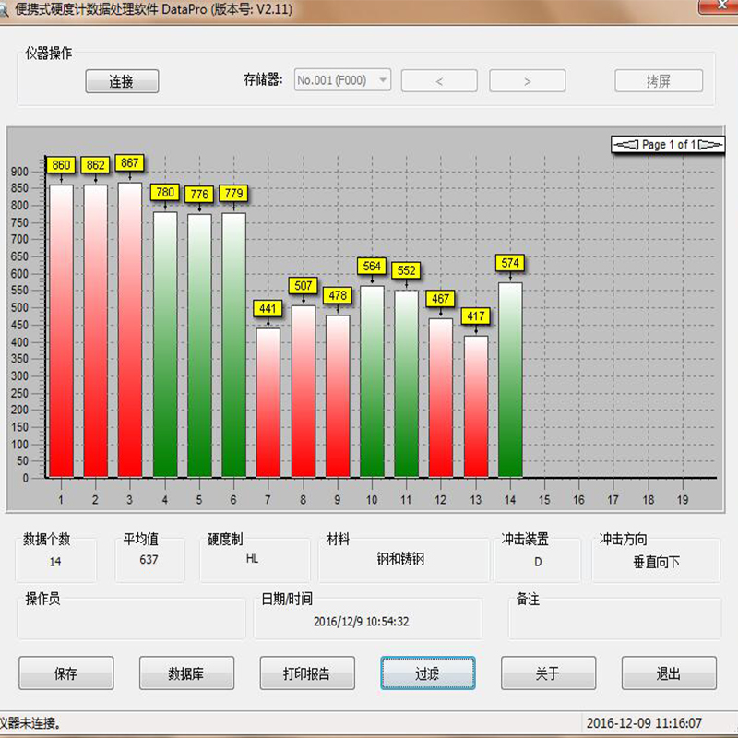This screenshot has width=738, height=738.
Task: Go to previous memory with < button
Action: coord(438,81)
